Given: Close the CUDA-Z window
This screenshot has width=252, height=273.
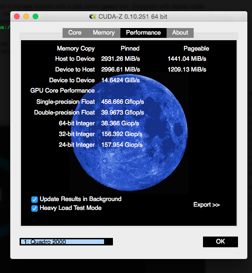Looking at the screenshot, I should point(17,16).
